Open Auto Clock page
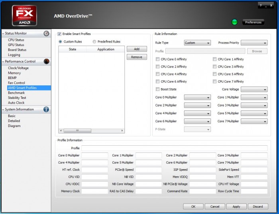The width and height of the screenshot is (279, 214). point(16,103)
